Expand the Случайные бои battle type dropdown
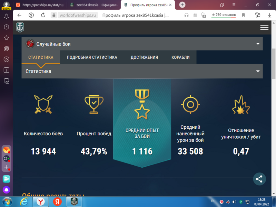276x207 pixels. [x=142, y=44]
